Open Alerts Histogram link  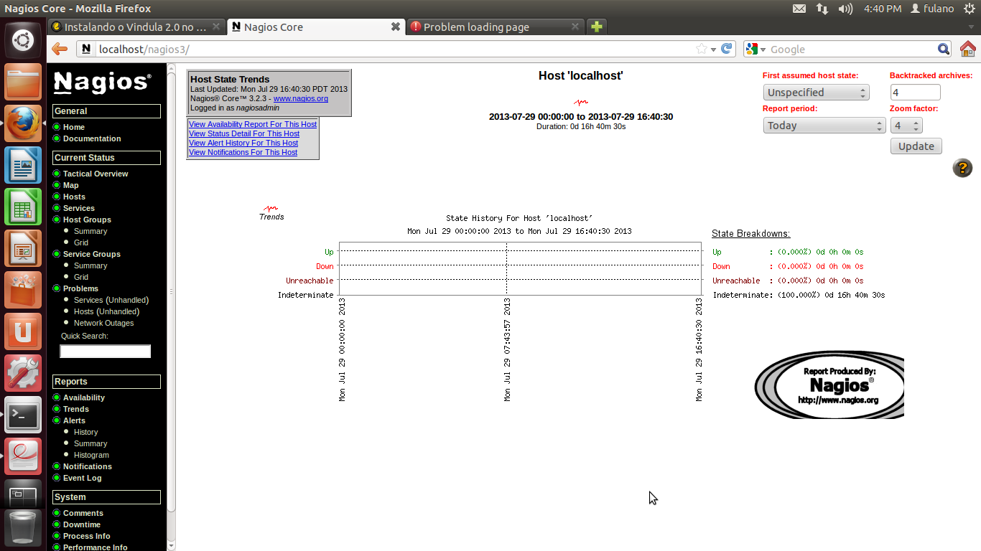click(91, 455)
